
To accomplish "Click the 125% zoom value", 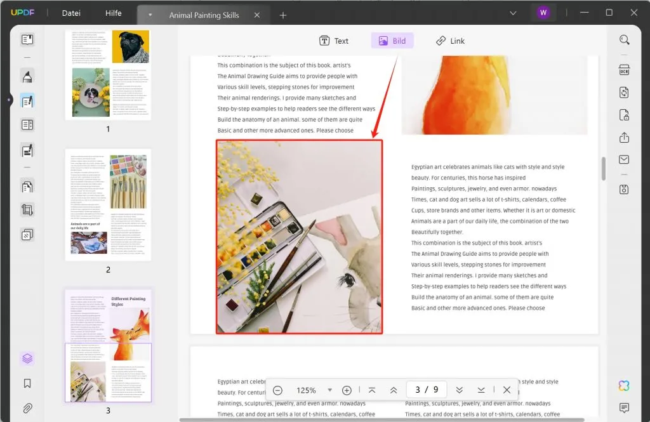I will click(x=306, y=390).
